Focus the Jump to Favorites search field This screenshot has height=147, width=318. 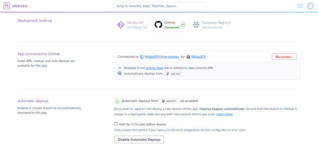coord(159,6)
